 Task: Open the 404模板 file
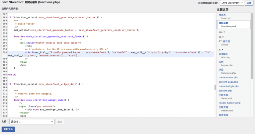[x=223, y=54]
